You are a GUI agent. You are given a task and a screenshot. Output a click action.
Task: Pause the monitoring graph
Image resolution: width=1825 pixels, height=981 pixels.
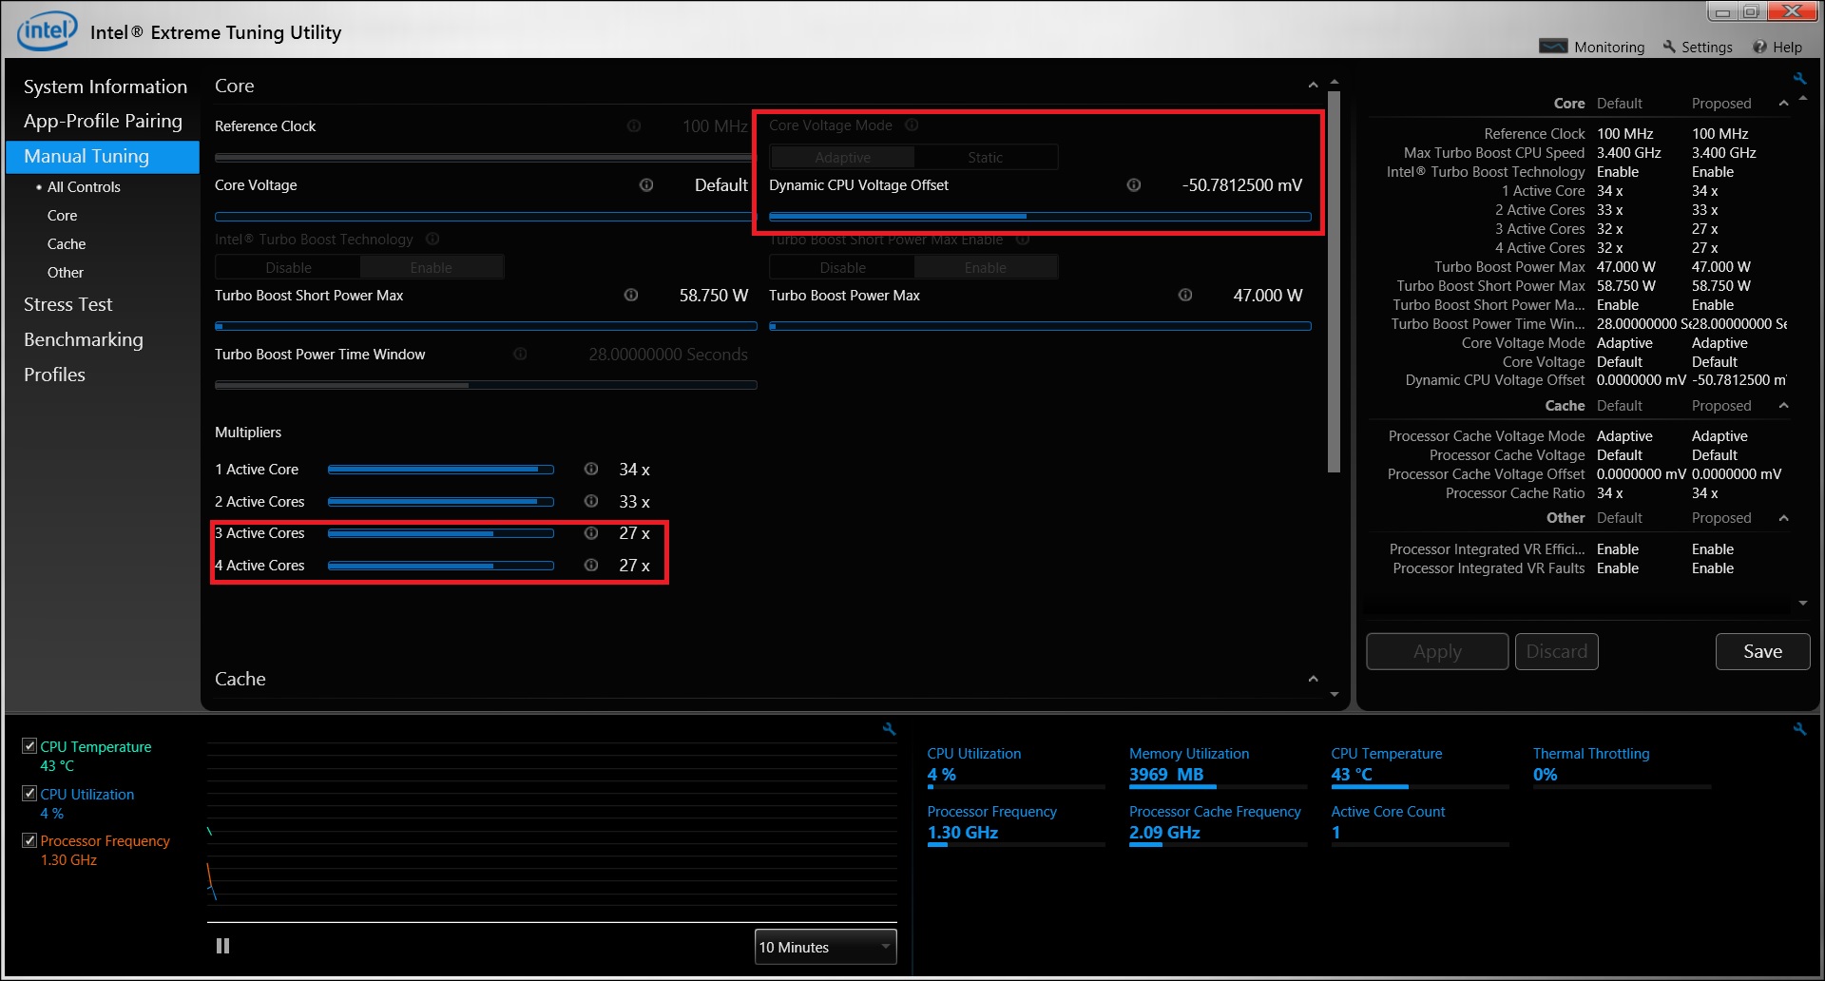[x=222, y=946]
